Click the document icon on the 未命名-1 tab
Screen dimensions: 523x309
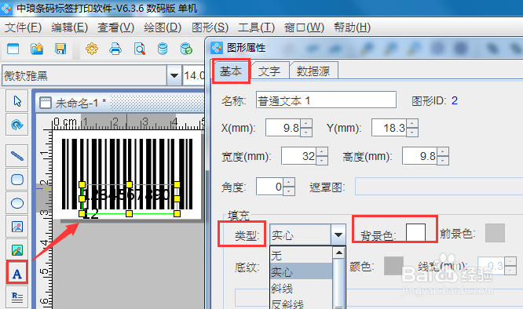pyautogui.click(x=46, y=103)
